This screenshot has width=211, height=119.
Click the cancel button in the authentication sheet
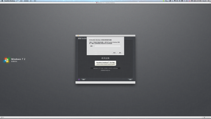[114, 53]
